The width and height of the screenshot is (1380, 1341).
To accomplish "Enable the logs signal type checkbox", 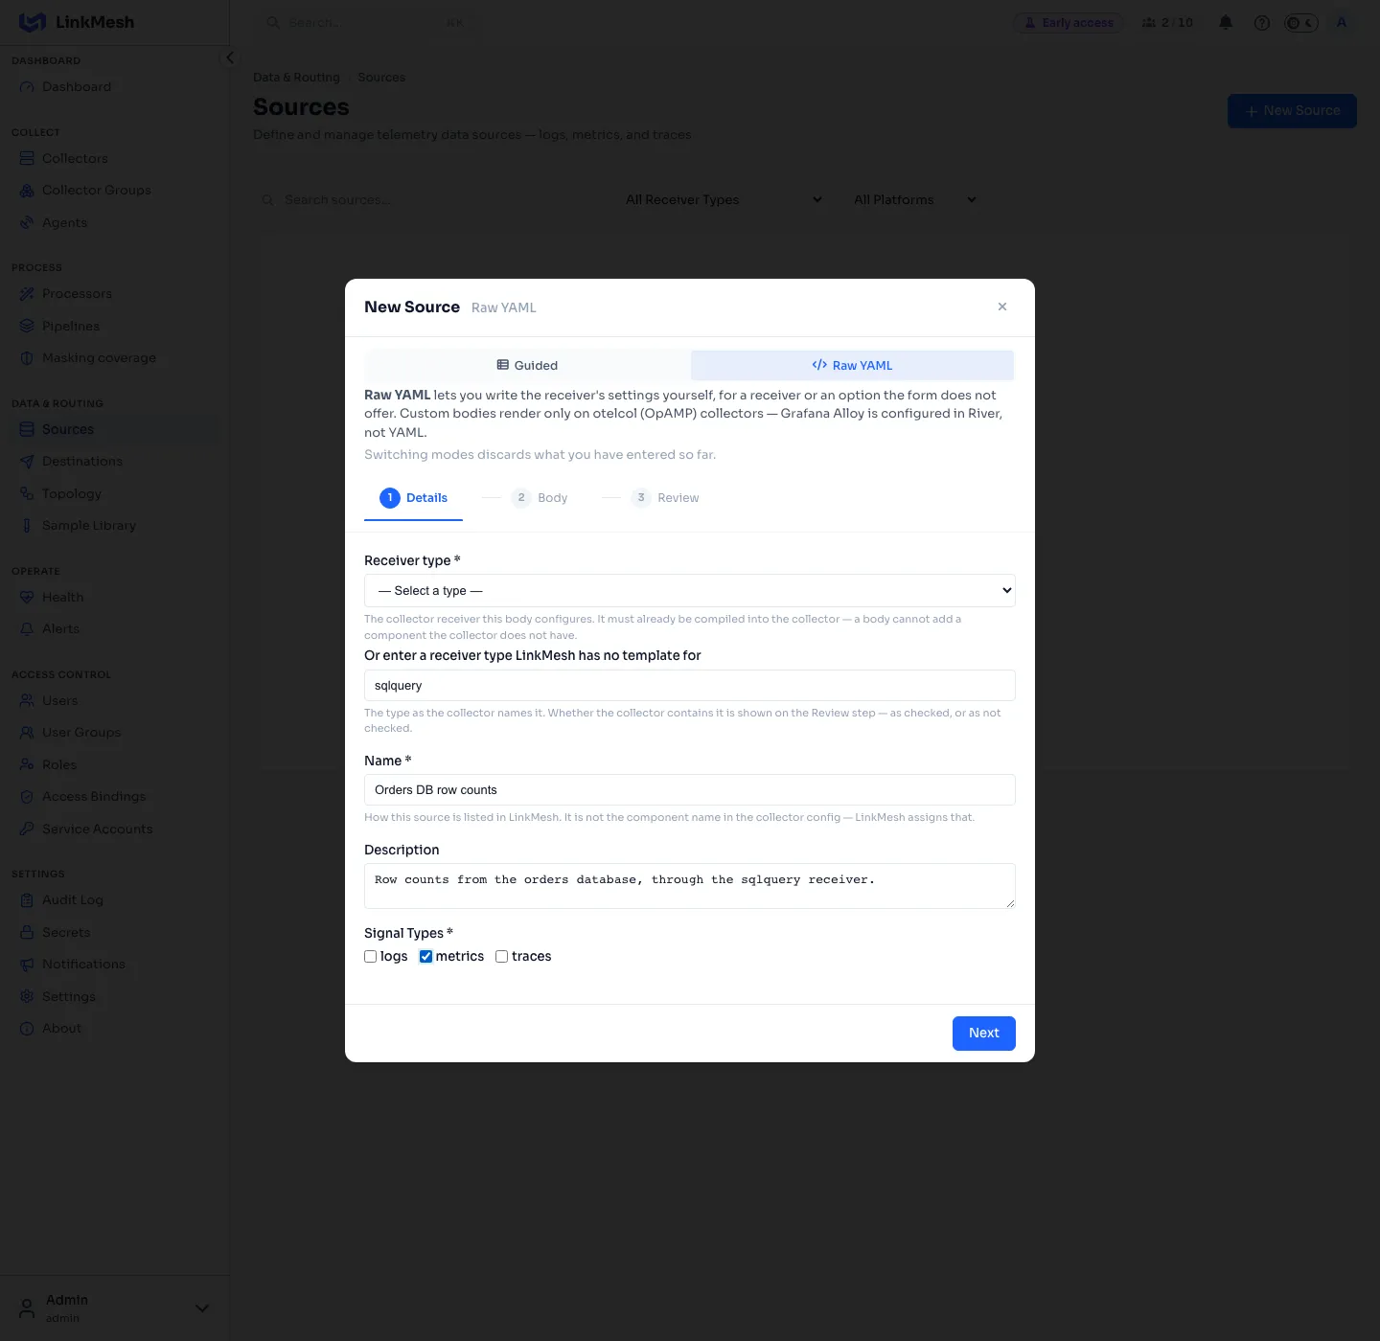I will pos(371,956).
